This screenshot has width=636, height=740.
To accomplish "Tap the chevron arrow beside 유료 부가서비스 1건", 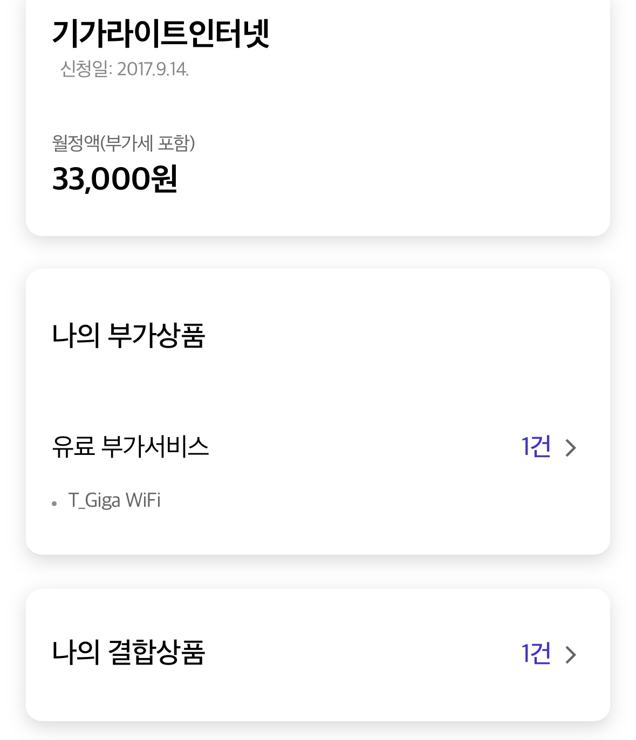I will click(x=571, y=447).
